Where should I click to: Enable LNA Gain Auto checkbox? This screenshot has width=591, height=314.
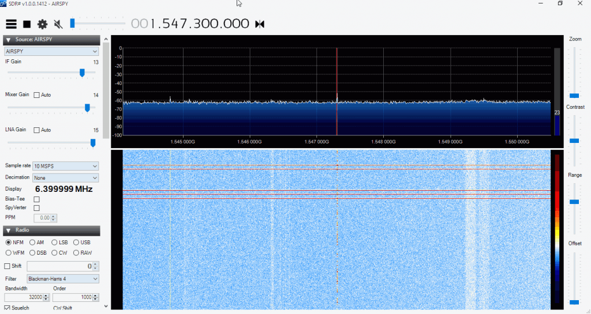pos(36,130)
